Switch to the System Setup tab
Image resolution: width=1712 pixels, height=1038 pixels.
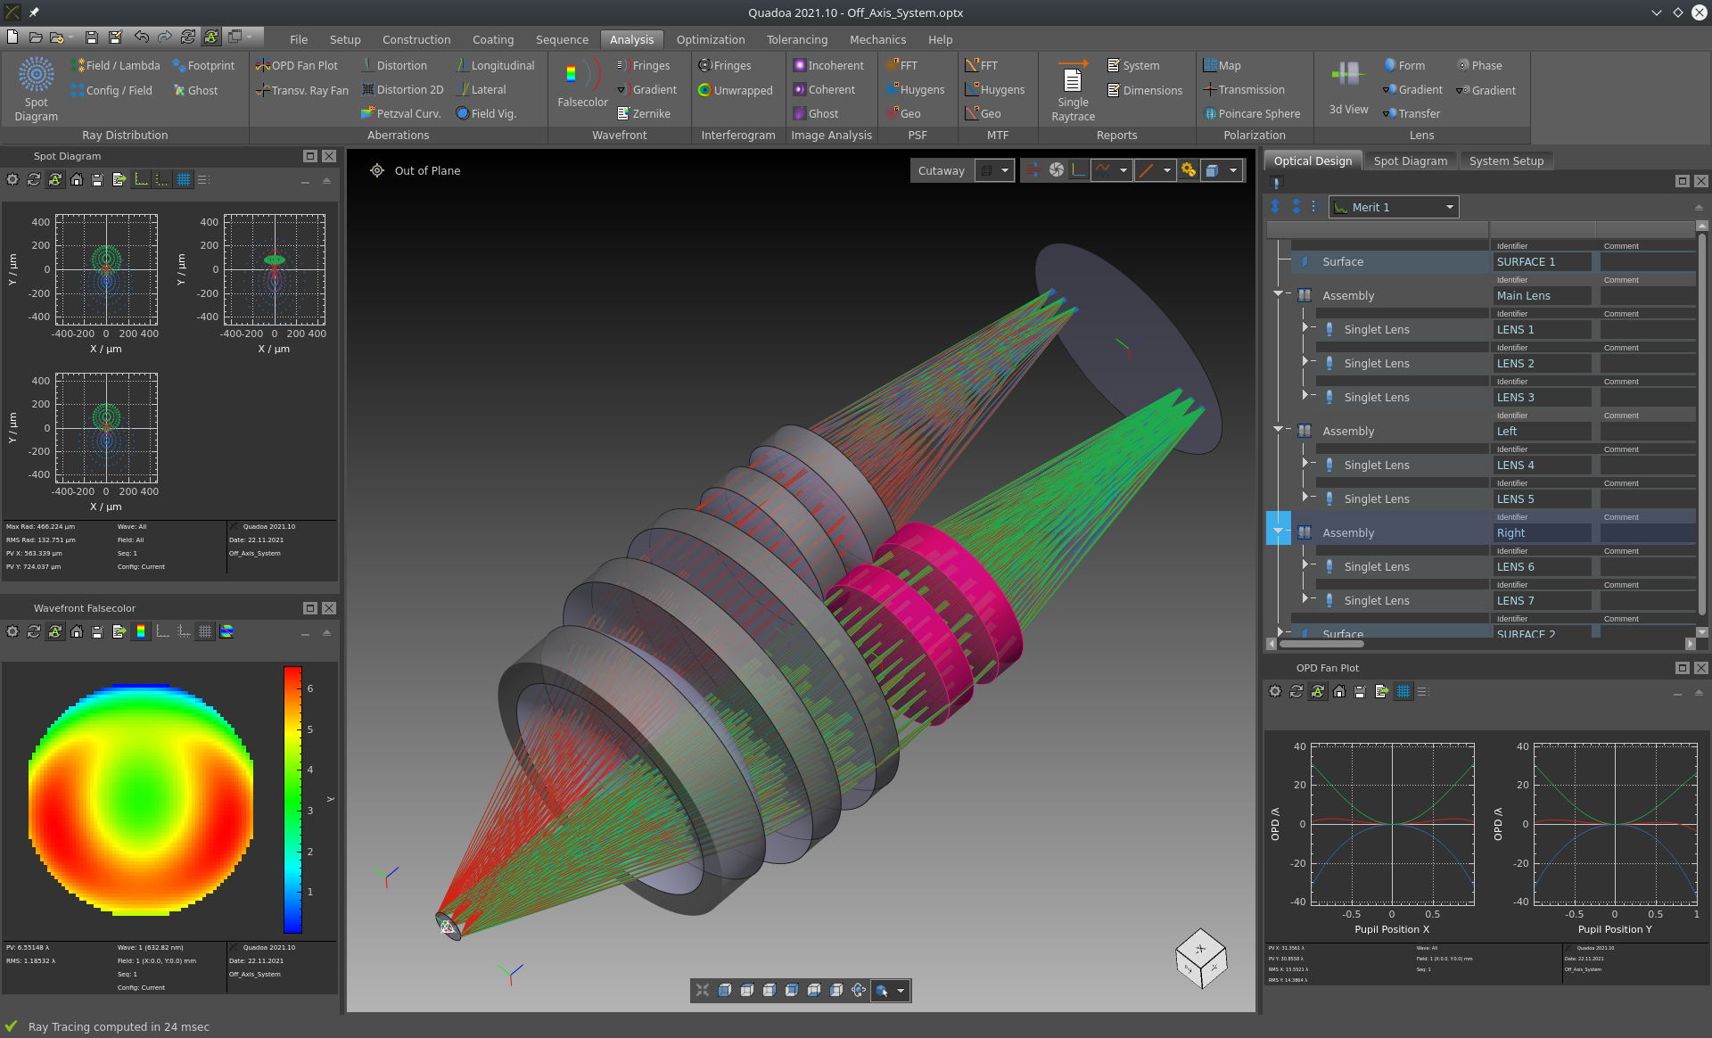tap(1506, 161)
